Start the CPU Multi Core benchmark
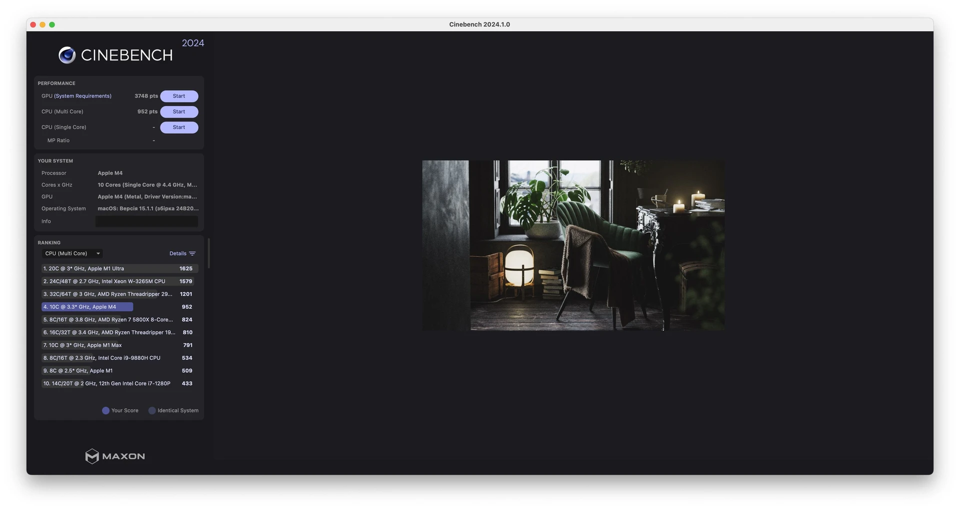This screenshot has width=960, height=510. pyautogui.click(x=179, y=112)
